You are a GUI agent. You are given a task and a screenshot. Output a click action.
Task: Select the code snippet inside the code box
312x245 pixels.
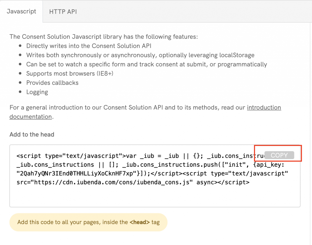point(122,169)
